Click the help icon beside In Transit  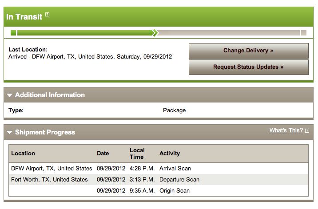[x=47, y=14]
